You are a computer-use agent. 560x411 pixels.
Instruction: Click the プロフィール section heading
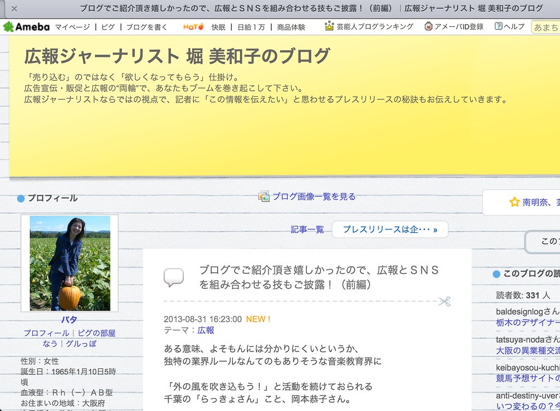52,198
